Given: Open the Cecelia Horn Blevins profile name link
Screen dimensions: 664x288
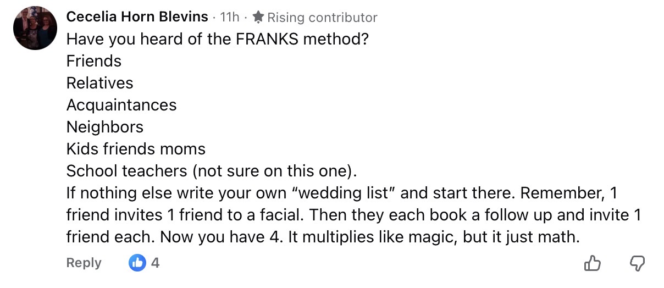Looking at the screenshot, I should tap(137, 17).
